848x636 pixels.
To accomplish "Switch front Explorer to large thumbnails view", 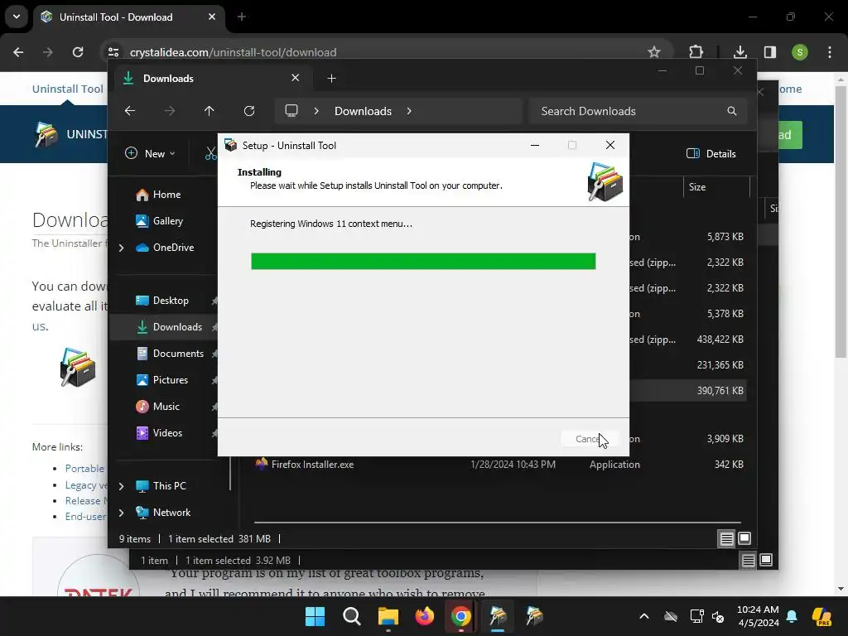I will click(744, 538).
